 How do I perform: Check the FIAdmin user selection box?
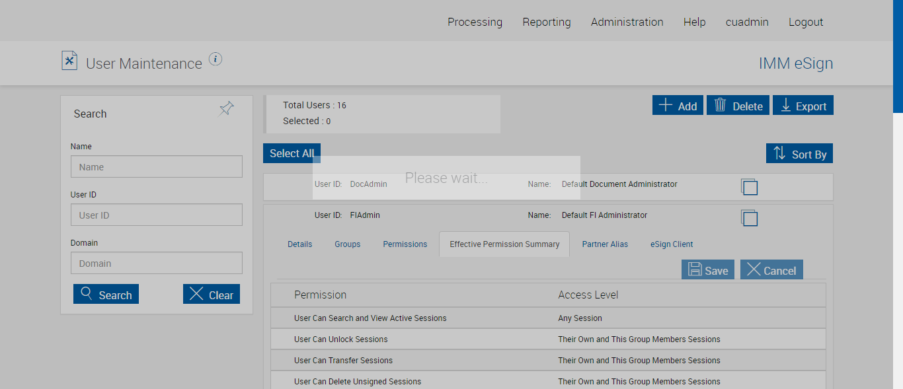click(749, 218)
